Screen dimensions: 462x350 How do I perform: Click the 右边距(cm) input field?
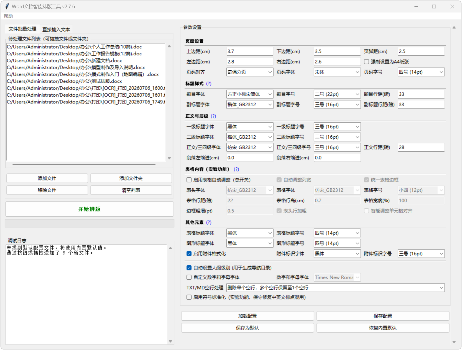coord(337,62)
